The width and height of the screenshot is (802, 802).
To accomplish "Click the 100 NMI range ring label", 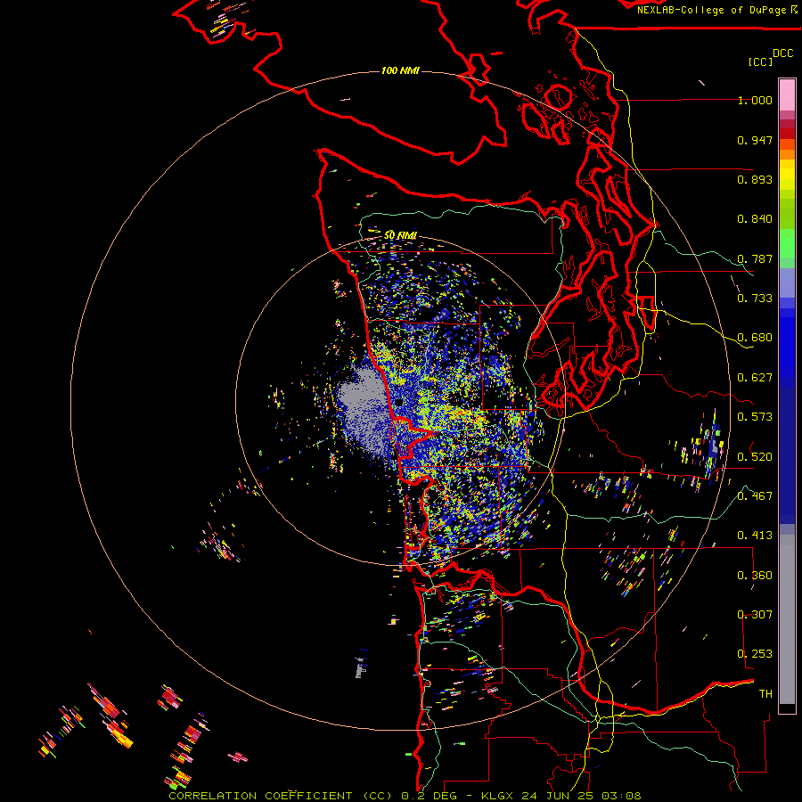I will tap(400, 70).
